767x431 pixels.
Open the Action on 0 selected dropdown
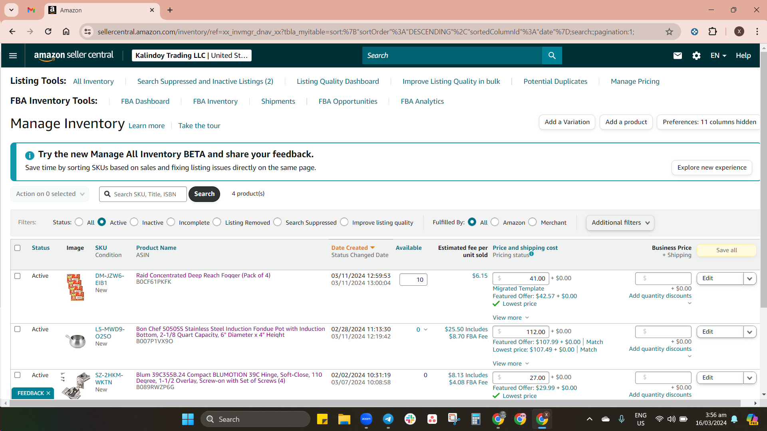tap(50, 194)
